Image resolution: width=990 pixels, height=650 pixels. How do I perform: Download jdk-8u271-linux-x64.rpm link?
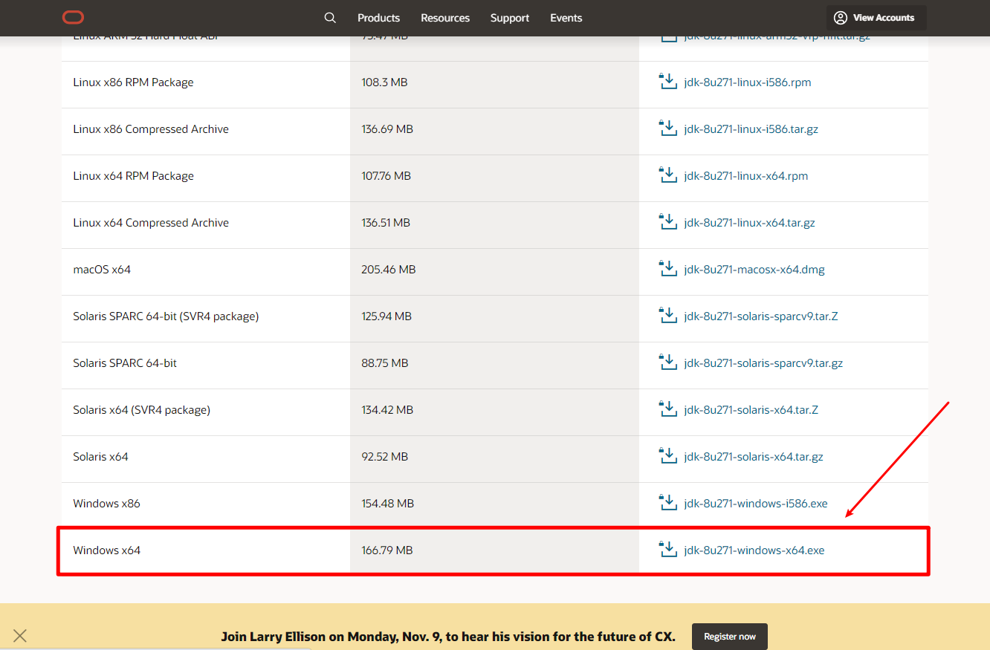746,176
